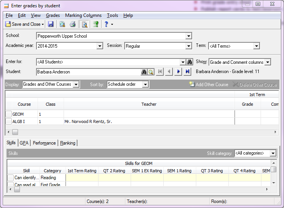Screen dimensions: 284x208
Task: Click skills grid vertical scrollbar thumb
Action: point(274,169)
